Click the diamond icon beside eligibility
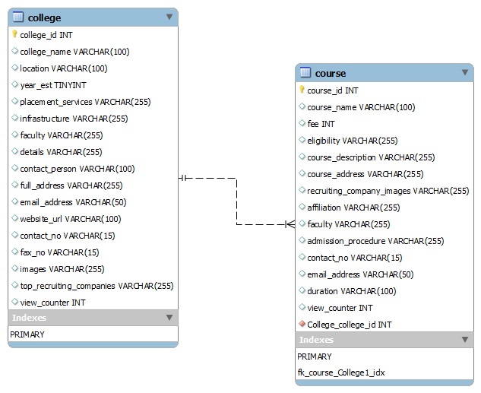This screenshot has height=393, width=481. (302, 140)
